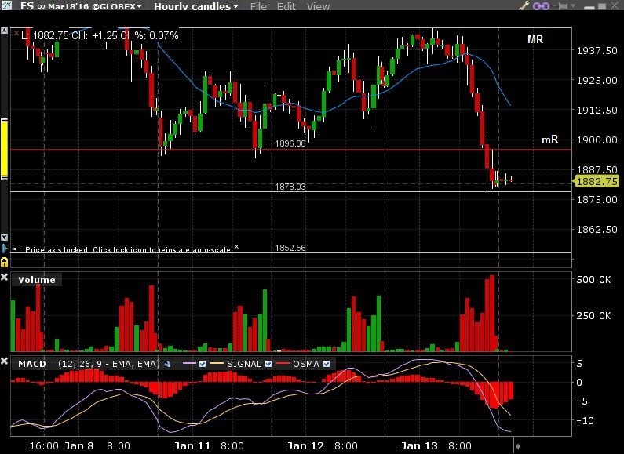
Task: Dismiss the price axis locked message
Action: (236, 247)
